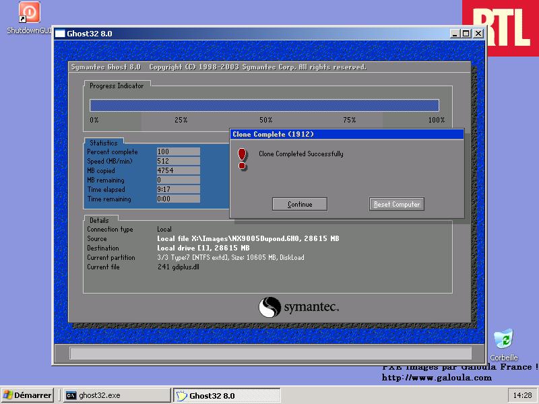Click the Percent complete value 100
This screenshot has width=539, height=404.
point(178,151)
